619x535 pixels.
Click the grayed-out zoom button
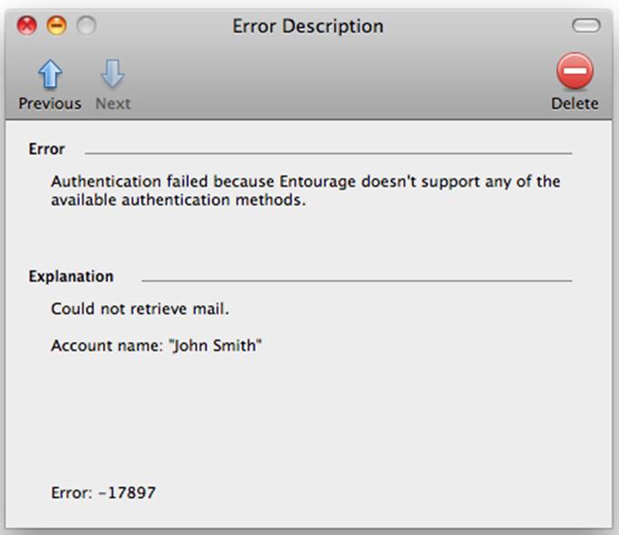tap(86, 25)
